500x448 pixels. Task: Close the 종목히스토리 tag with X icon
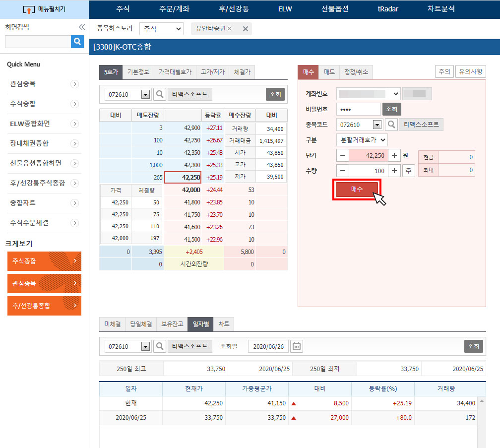(245, 29)
